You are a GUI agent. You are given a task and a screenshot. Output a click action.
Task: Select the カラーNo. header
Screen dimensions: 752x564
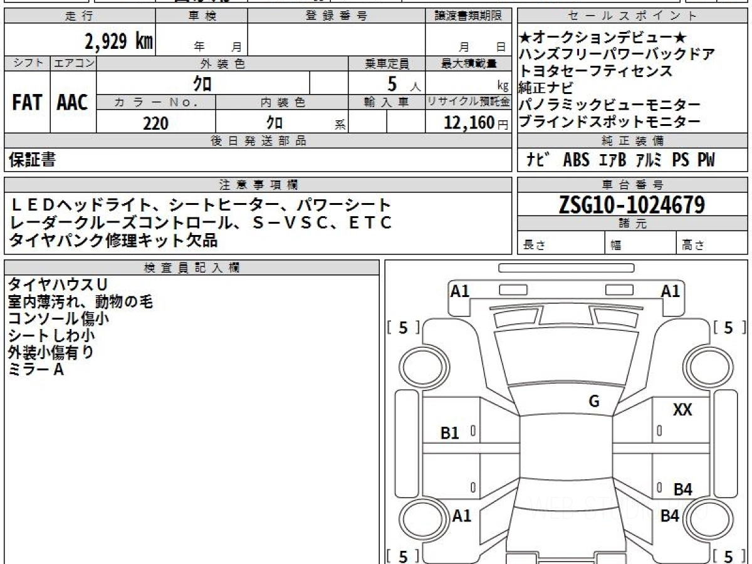click(156, 102)
